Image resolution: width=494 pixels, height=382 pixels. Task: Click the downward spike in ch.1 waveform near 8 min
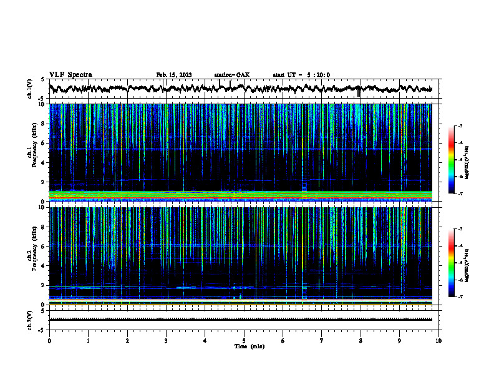359,92
